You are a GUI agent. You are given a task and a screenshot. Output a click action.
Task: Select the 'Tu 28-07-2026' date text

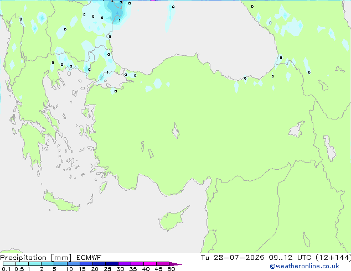coord(233,258)
